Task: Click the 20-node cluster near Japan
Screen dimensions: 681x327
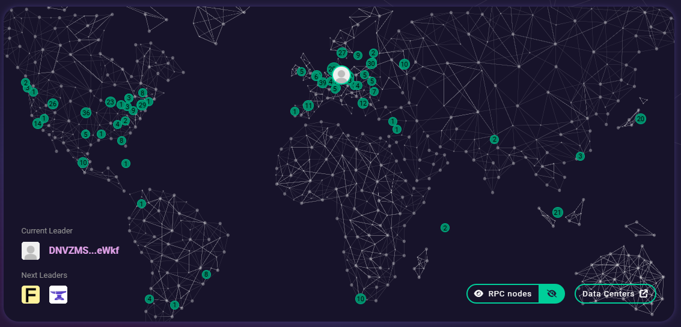Action: pyautogui.click(x=641, y=119)
